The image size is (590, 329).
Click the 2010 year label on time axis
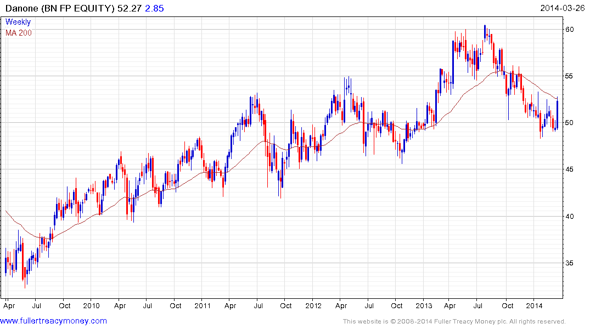(x=92, y=305)
